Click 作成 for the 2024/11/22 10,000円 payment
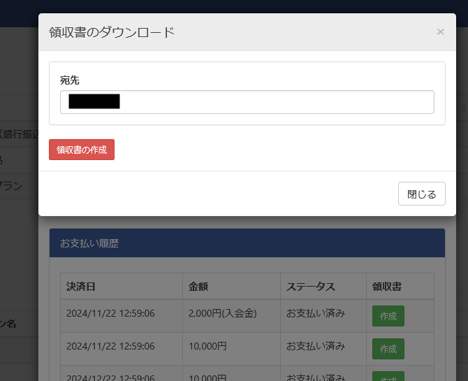 coord(388,348)
